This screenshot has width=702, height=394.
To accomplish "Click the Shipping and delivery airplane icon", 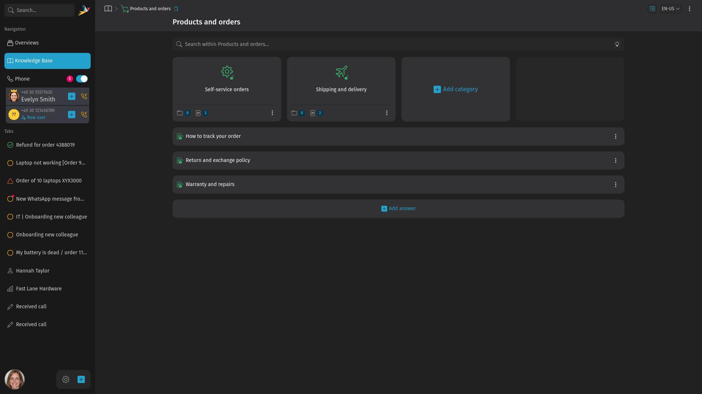I will click(341, 72).
